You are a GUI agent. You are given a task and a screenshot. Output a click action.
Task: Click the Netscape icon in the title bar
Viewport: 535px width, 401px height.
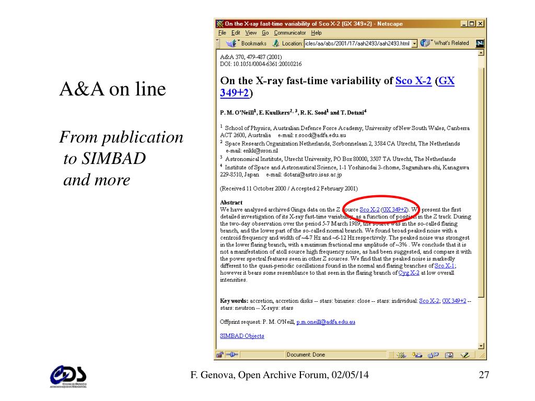220,23
